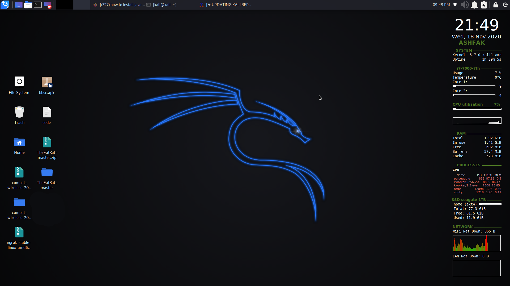510x286 pixels.
Task: Click the show desktop panel launcher
Action: pos(18,5)
